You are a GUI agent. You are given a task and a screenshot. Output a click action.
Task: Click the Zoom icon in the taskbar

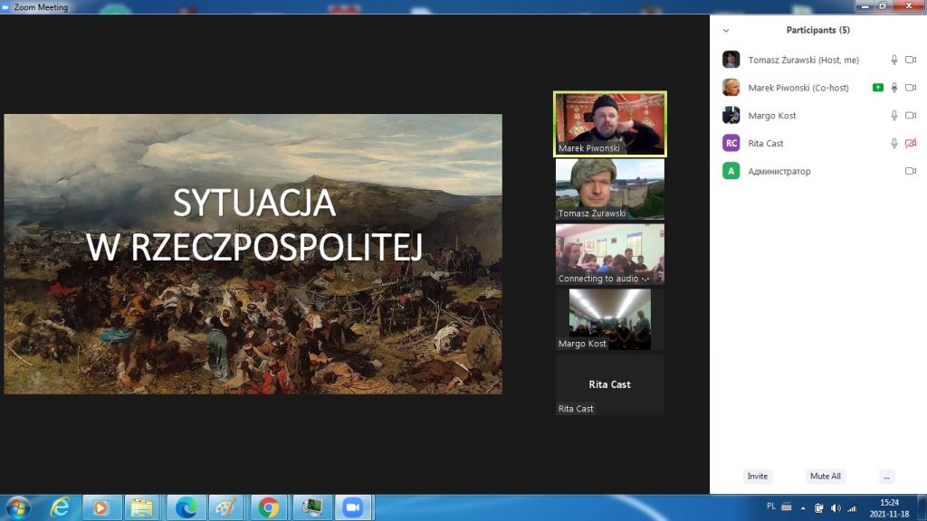[x=351, y=507]
